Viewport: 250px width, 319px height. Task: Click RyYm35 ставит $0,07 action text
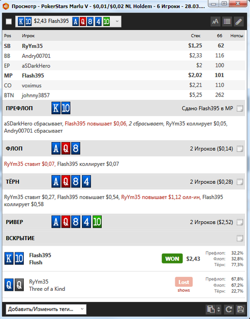coord(29,164)
